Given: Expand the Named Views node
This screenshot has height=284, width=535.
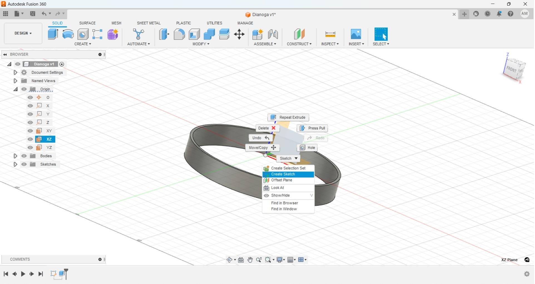Looking at the screenshot, I should click(x=16, y=81).
